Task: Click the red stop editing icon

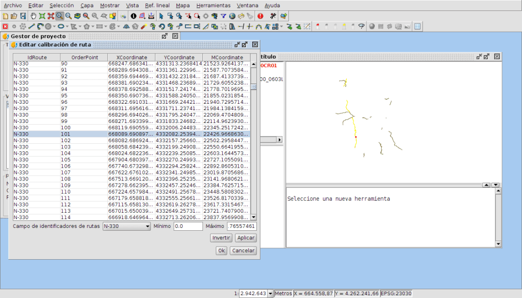Action: click(5, 26)
